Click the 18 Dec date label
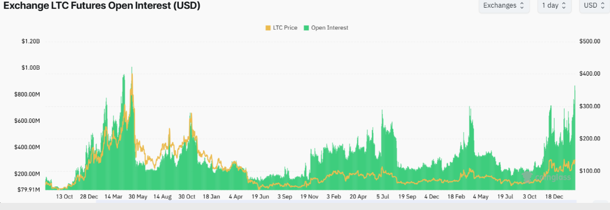 [x=554, y=197]
